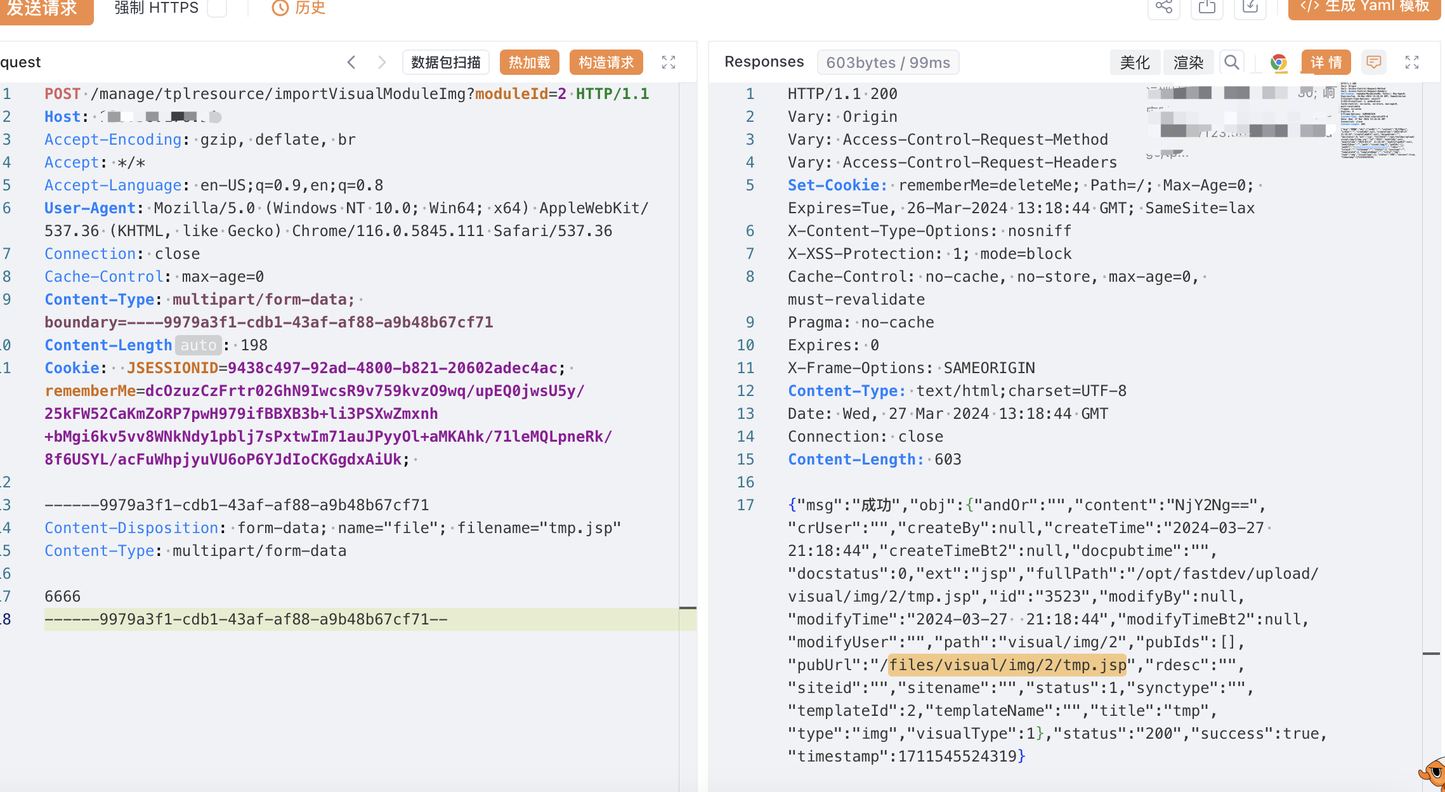The height and width of the screenshot is (792, 1445).
Task: Click the JSESSIONID cookie value
Action: (392, 368)
